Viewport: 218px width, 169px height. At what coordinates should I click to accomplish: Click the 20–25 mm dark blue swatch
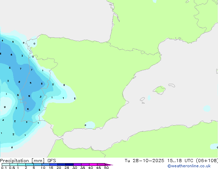[x=61, y=165]
